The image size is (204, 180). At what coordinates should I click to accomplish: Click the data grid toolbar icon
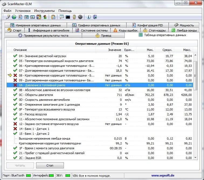[x=26, y=17]
